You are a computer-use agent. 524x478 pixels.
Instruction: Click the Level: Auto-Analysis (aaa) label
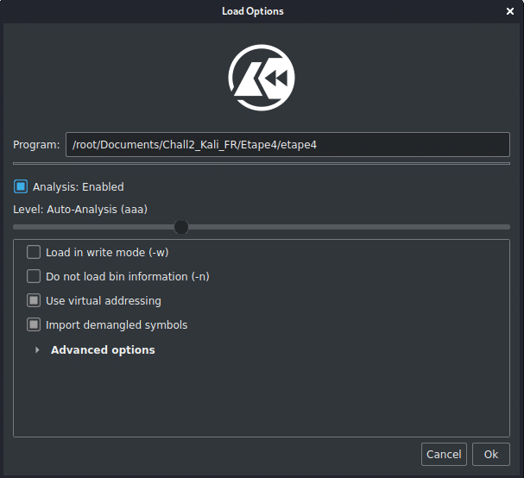point(80,210)
